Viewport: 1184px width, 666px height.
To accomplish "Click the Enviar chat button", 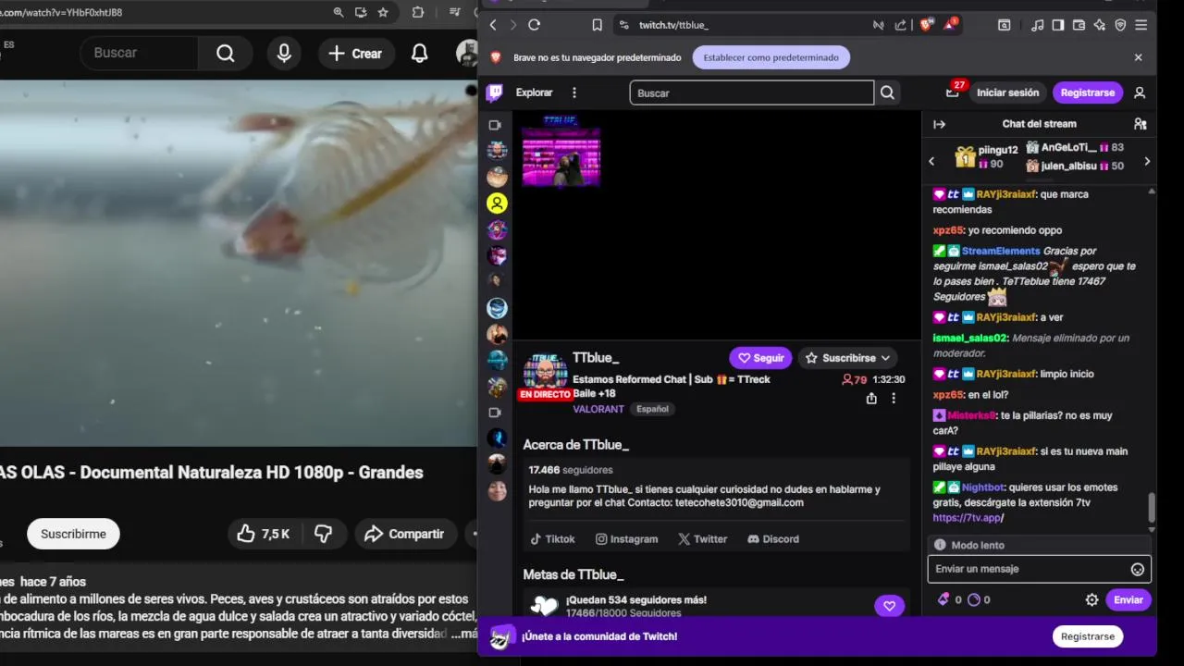I will (x=1128, y=599).
